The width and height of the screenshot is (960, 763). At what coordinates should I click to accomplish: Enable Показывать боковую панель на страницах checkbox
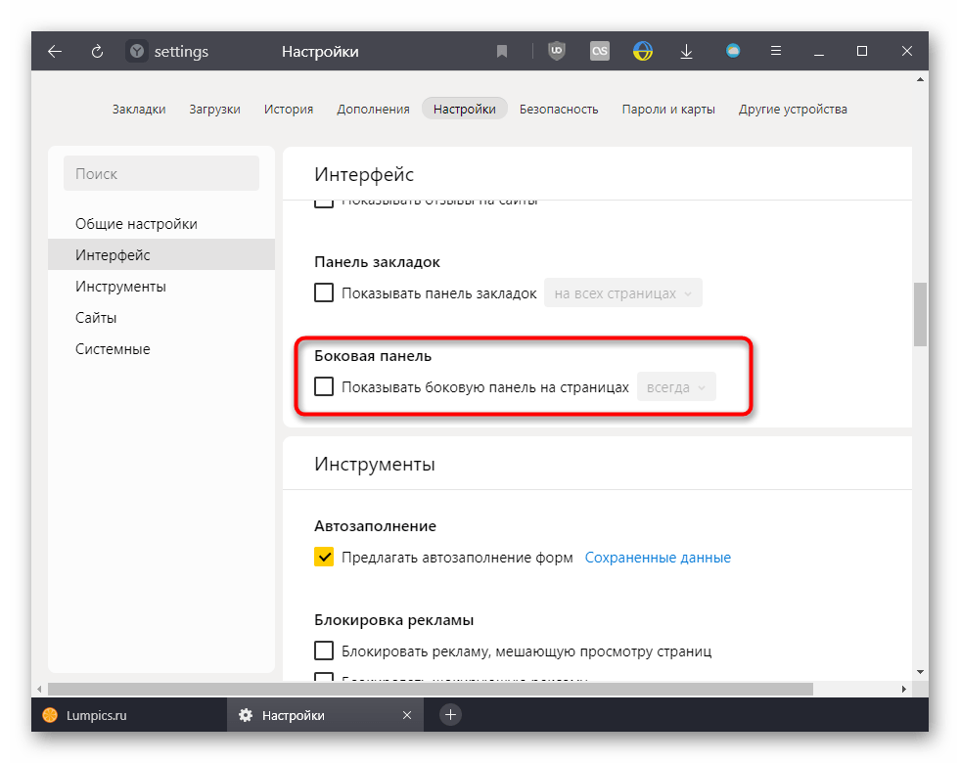pos(324,386)
